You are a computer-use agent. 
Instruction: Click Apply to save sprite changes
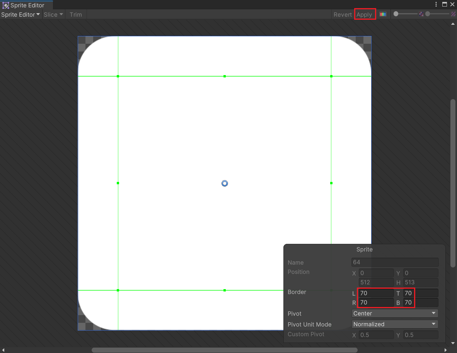(x=364, y=15)
